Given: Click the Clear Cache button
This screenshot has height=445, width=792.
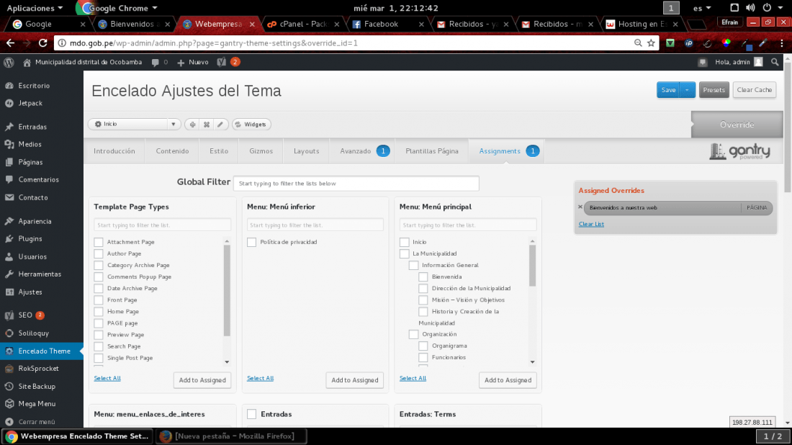Looking at the screenshot, I should tap(754, 90).
